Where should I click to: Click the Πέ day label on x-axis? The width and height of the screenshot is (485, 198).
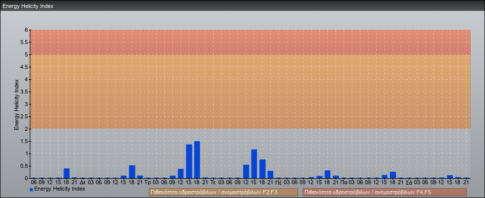pos(278,183)
